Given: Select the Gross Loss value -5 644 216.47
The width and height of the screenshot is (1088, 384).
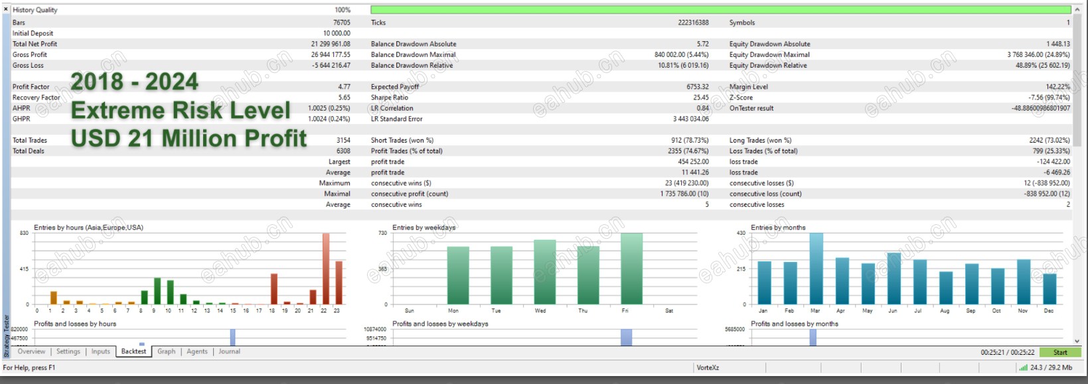Looking at the screenshot, I should click(x=331, y=65).
